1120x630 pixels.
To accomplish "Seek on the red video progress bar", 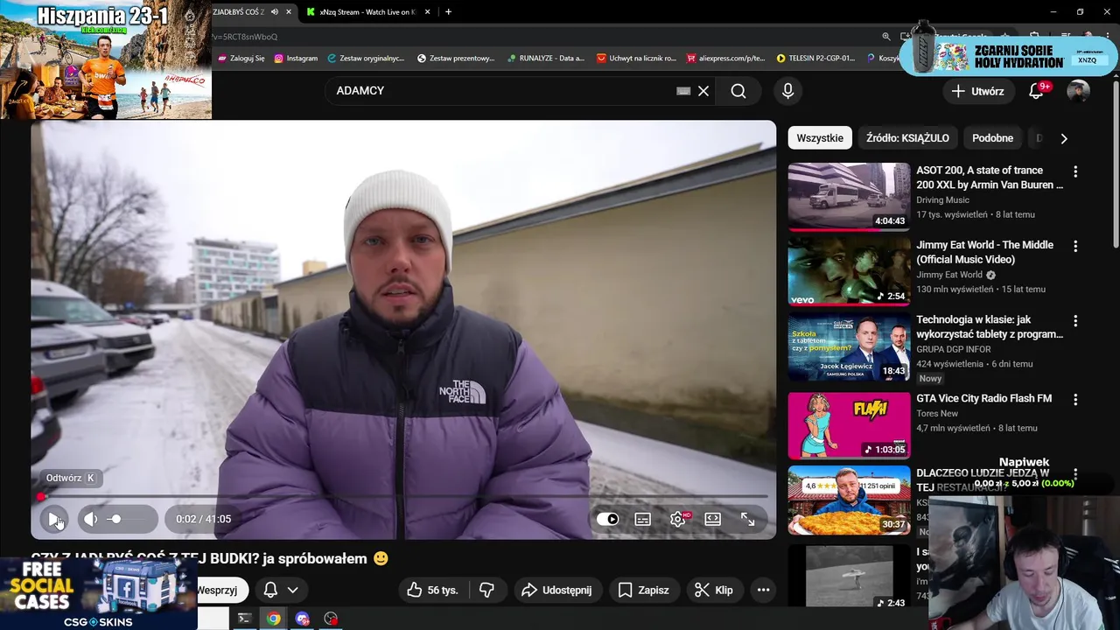I will tap(403, 496).
